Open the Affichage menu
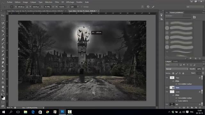 (x=70, y=2)
